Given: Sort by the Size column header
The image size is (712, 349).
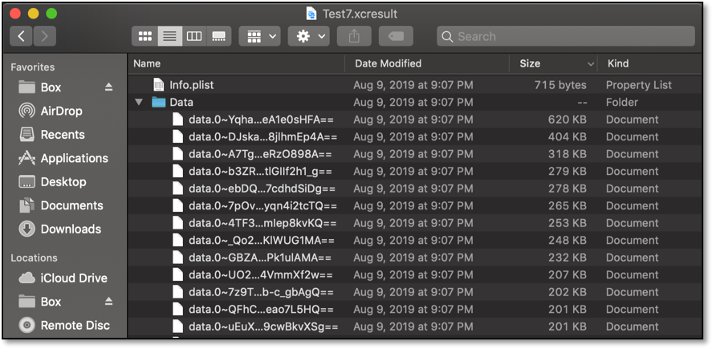Looking at the screenshot, I should coord(530,63).
